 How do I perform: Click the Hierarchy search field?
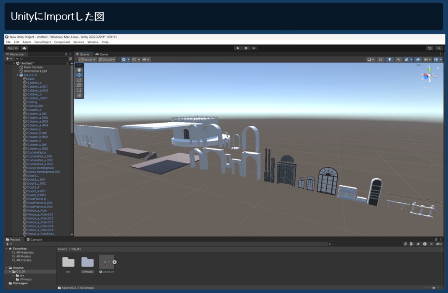coord(42,59)
